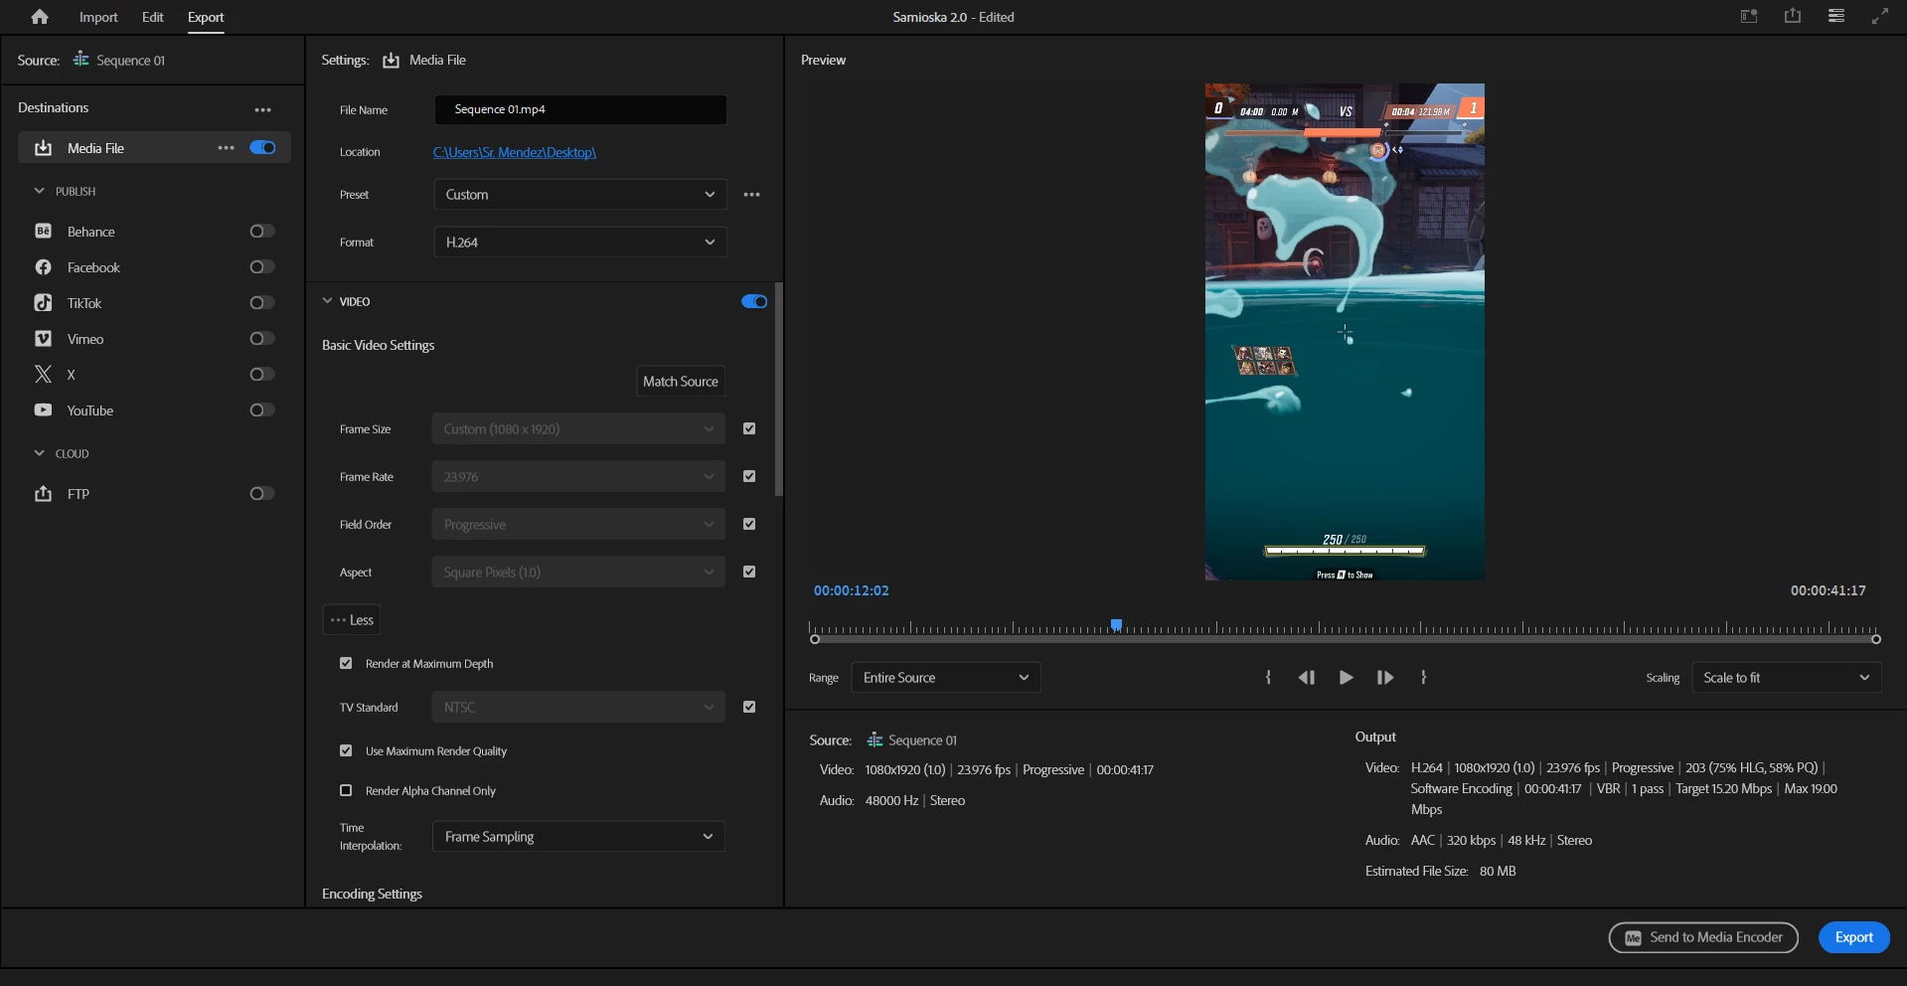Collapse the CLOUD section
Image resolution: width=1907 pixels, height=986 pixels.
[40, 453]
